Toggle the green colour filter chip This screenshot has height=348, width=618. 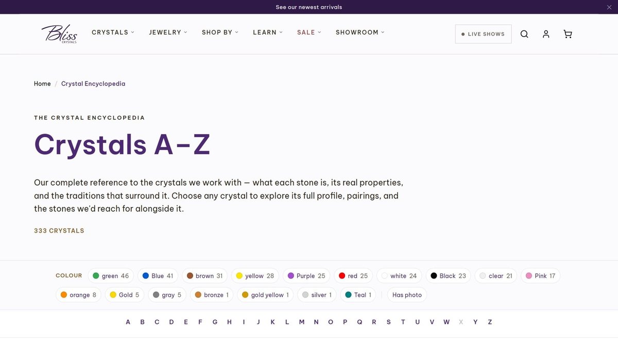111,276
